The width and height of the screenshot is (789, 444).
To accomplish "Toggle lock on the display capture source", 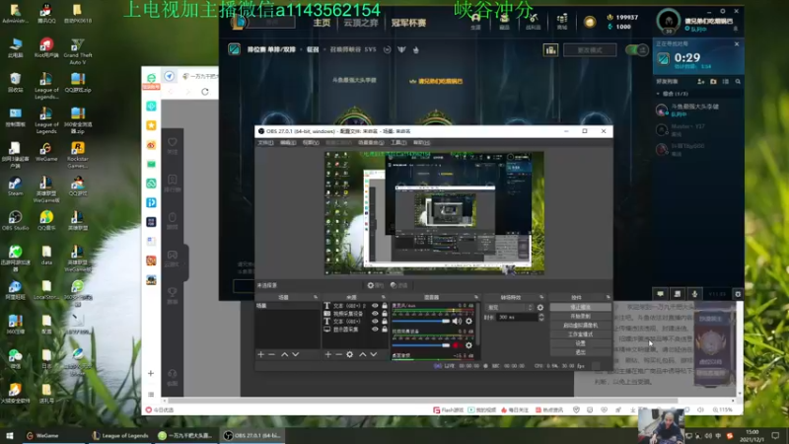I will 385,330.
